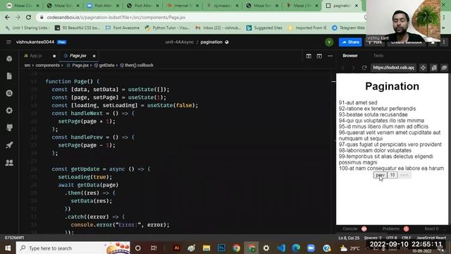Open the GitHub sidebar icon
Image resolution: width=451 pixels, height=254 pixels.
pos(9,128)
